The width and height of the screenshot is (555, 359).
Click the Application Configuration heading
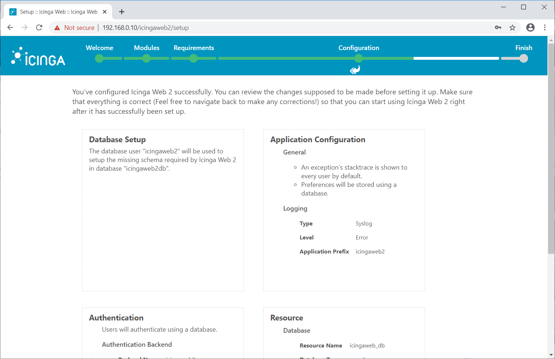click(x=318, y=140)
